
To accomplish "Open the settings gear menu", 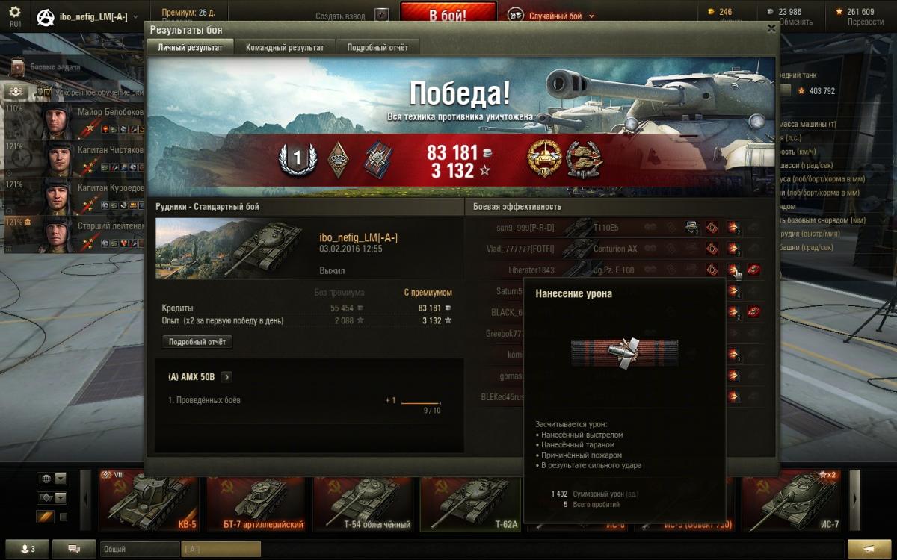I will click(x=15, y=13).
